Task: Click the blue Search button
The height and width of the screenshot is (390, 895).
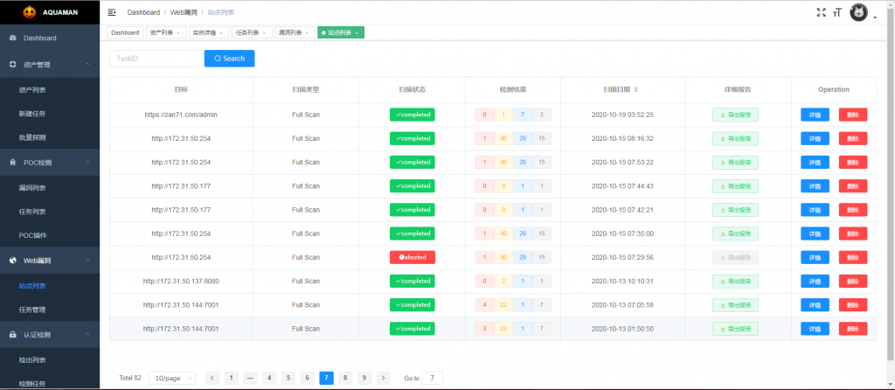Action: 230,59
